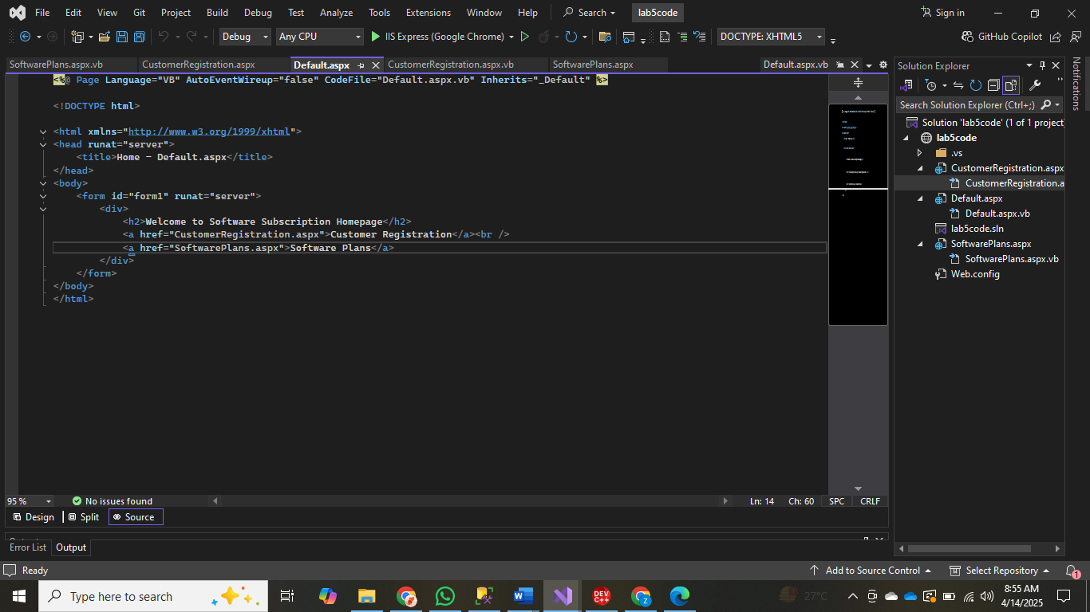The image size is (1090, 612).
Task: Click the Find in Files folder-search icon
Action: coord(605,37)
